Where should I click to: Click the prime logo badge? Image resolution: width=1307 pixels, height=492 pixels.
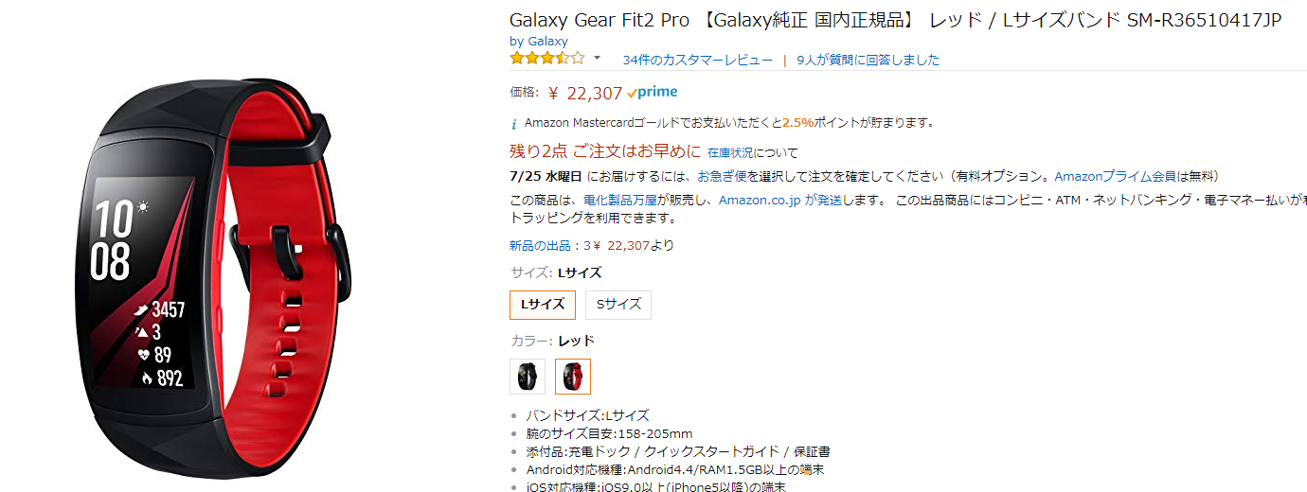653,93
